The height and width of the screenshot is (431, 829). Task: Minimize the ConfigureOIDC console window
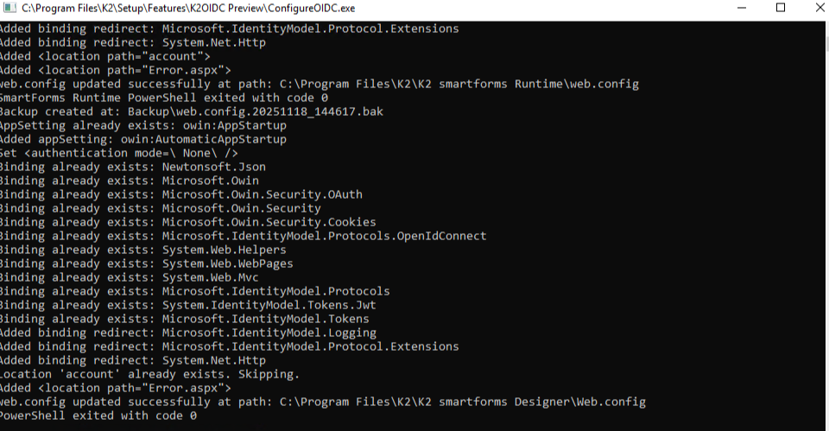pyautogui.click(x=743, y=8)
